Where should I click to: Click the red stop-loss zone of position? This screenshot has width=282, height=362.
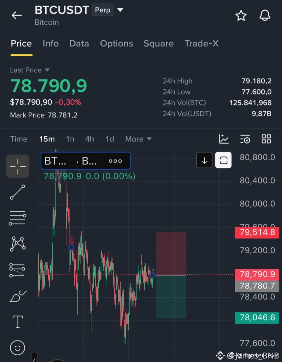click(x=171, y=254)
